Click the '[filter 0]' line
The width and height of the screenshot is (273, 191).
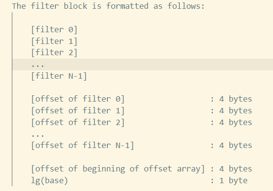(x=54, y=30)
